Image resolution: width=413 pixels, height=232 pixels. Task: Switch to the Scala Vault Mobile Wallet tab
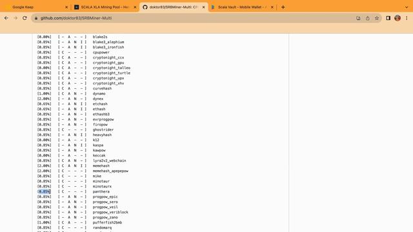click(242, 7)
